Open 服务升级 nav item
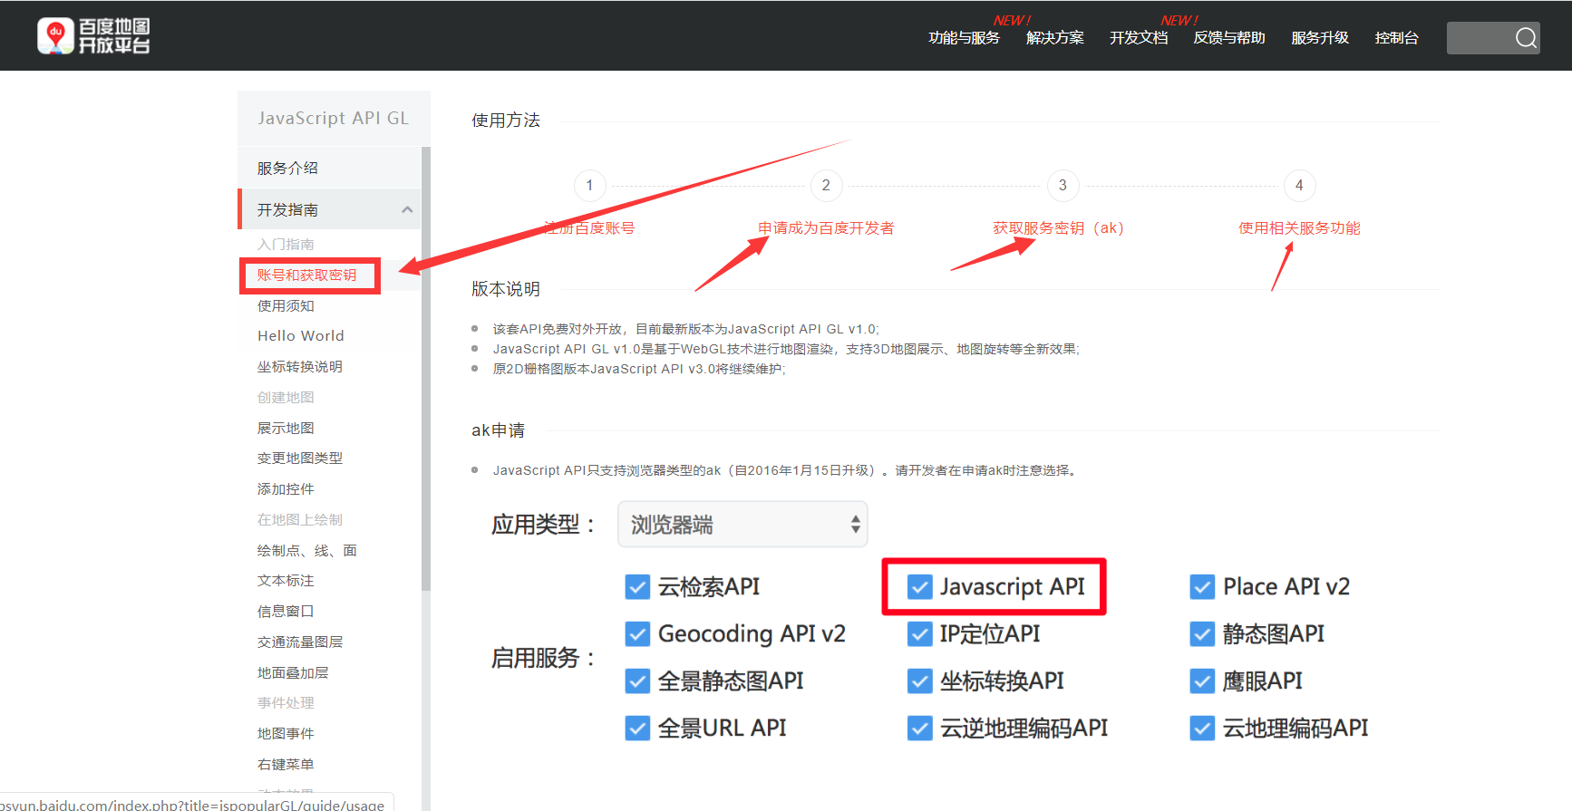 click(x=1320, y=38)
